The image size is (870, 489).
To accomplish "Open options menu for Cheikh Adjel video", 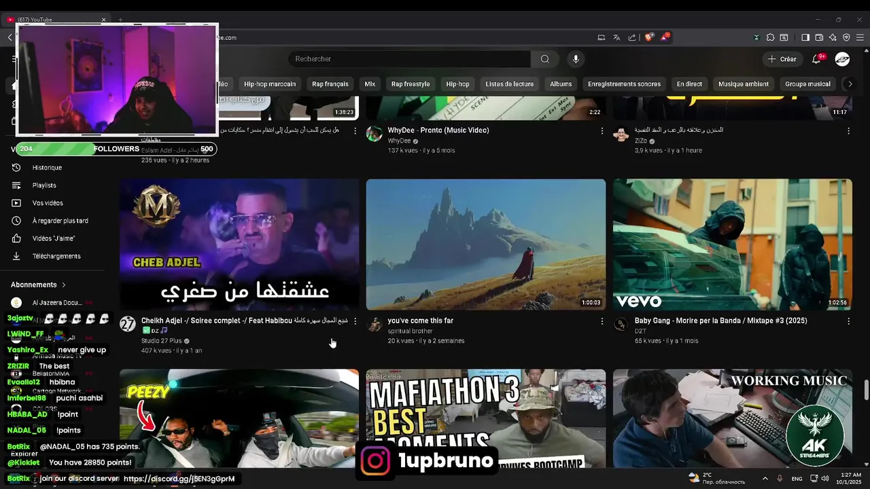I will (x=355, y=321).
